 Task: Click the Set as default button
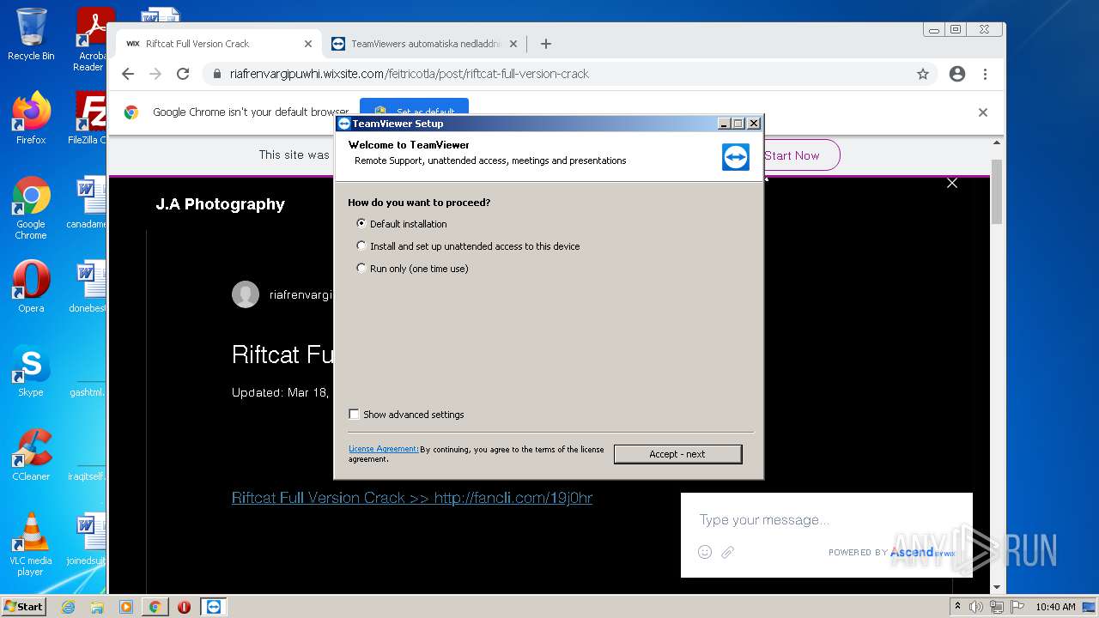(x=414, y=112)
